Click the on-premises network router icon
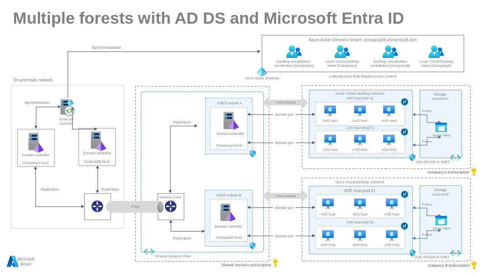 tap(97, 207)
